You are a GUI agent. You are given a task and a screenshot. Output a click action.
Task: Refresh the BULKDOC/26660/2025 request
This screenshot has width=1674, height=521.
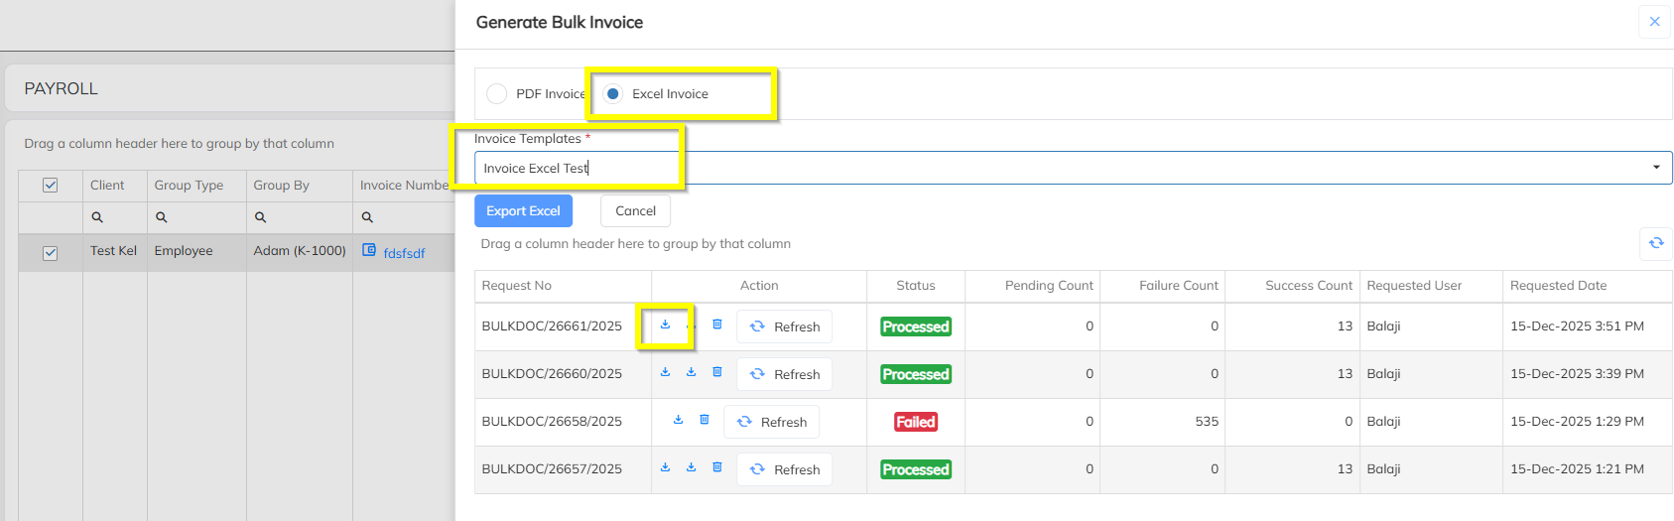click(x=784, y=374)
